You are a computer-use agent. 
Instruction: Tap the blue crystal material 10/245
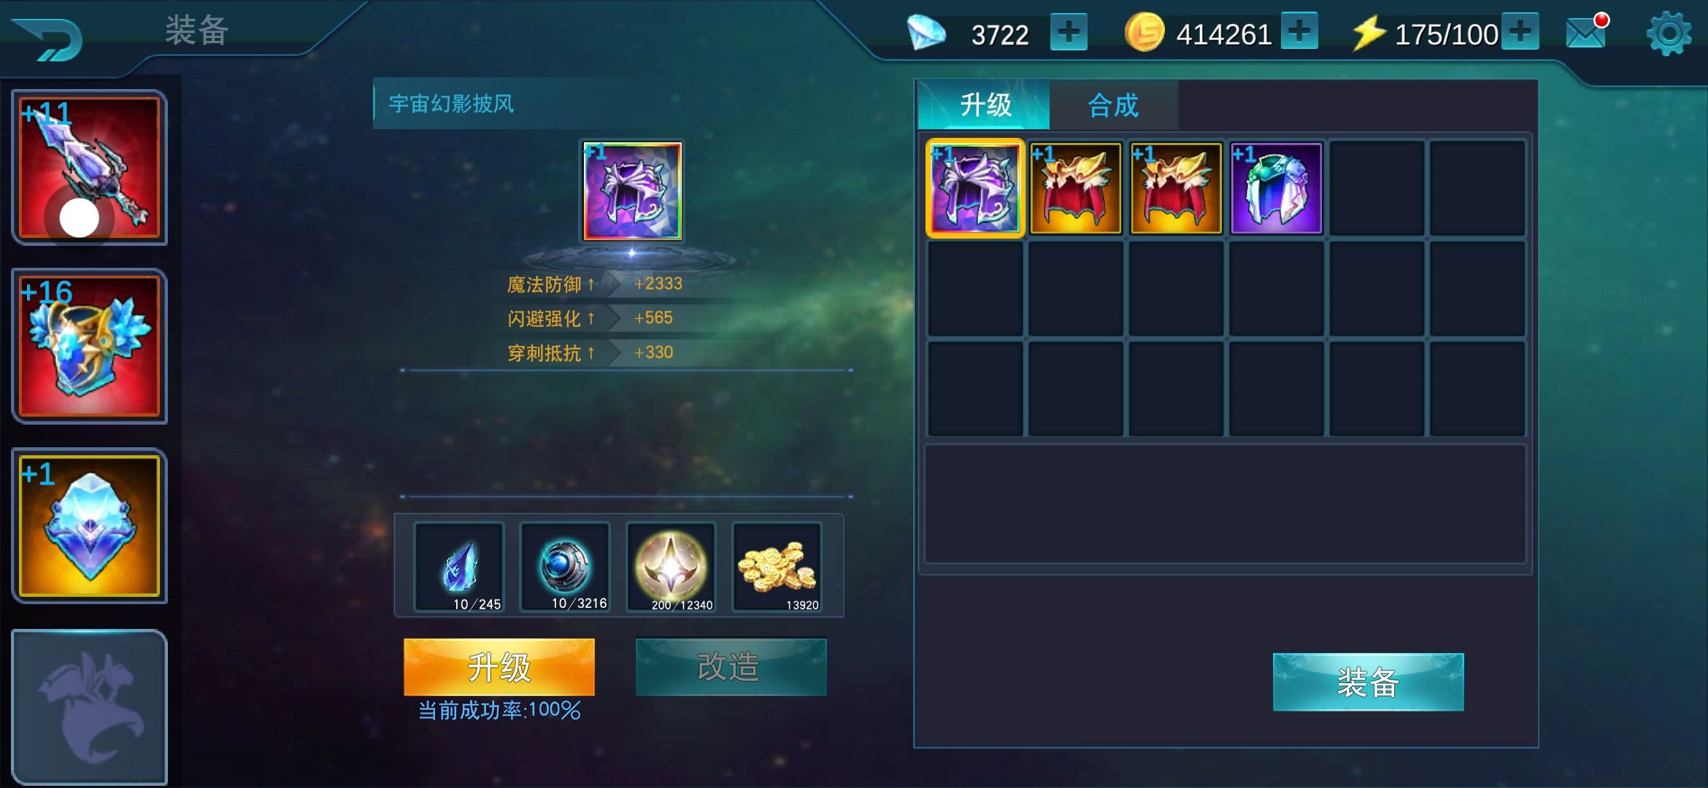click(459, 567)
